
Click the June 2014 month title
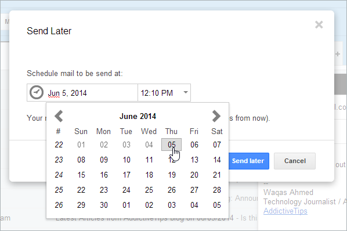(138, 117)
